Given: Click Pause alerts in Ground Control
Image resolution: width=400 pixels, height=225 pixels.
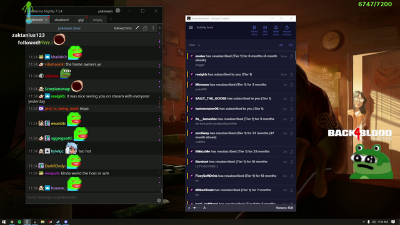Looking at the screenshot, I should tap(254, 30).
